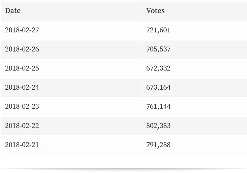The width and height of the screenshot is (247, 173).
Task: Select the 2018-02-22 date cell
Action: [x=71, y=126]
